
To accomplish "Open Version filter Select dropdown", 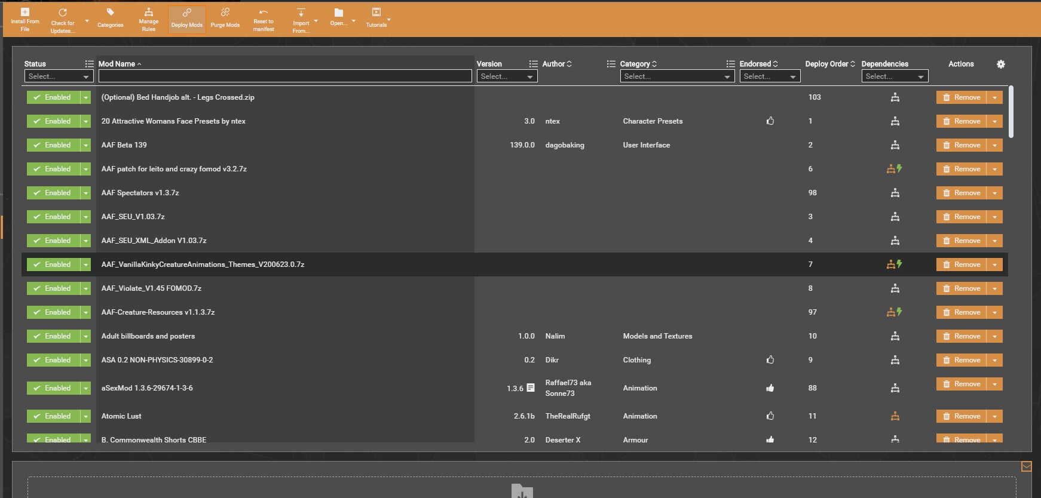I will click(507, 76).
